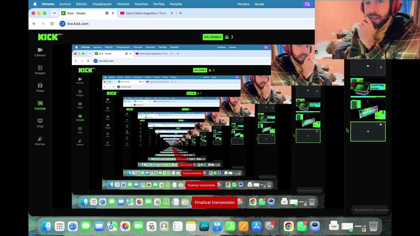
Task: Open Launchpad from the Dock
Action: click(60, 226)
